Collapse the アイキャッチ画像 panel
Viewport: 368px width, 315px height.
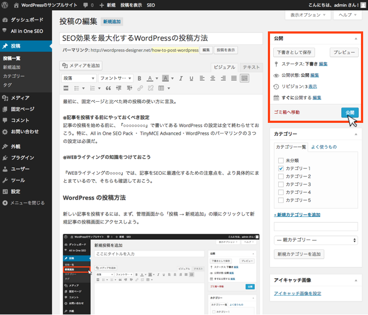[x=356, y=280]
